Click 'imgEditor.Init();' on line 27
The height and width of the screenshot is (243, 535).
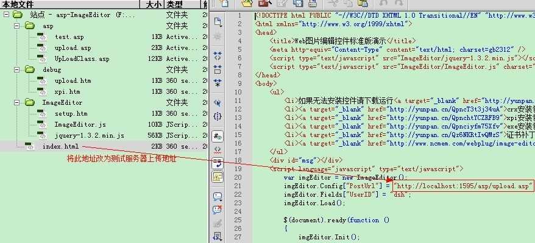[329, 237]
